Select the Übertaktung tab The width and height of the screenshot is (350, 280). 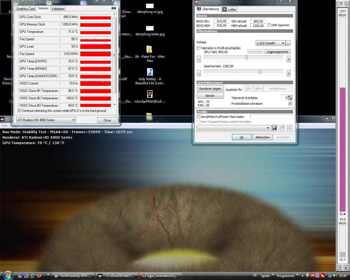coord(208,9)
